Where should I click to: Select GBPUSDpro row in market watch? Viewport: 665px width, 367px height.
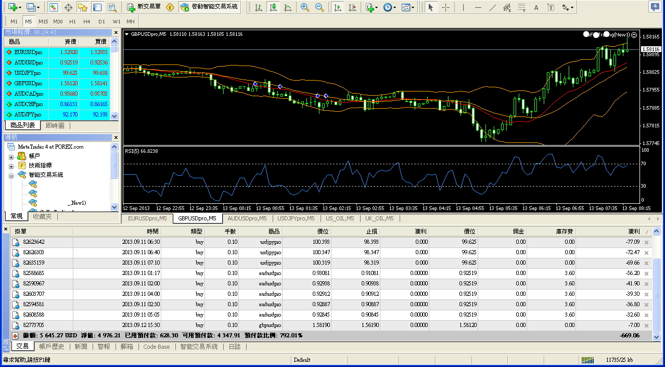(x=57, y=83)
